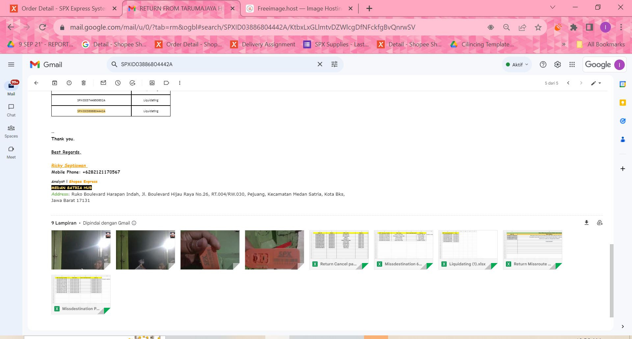Open SPX Supplies bookmark
This screenshot has height=339, width=632.
(336, 44)
